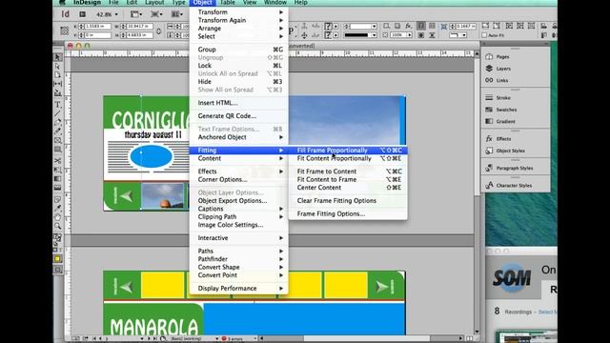Image resolution: width=610 pixels, height=343 pixels.
Task: Click the Corner Options menu entry
Action: (x=239, y=180)
